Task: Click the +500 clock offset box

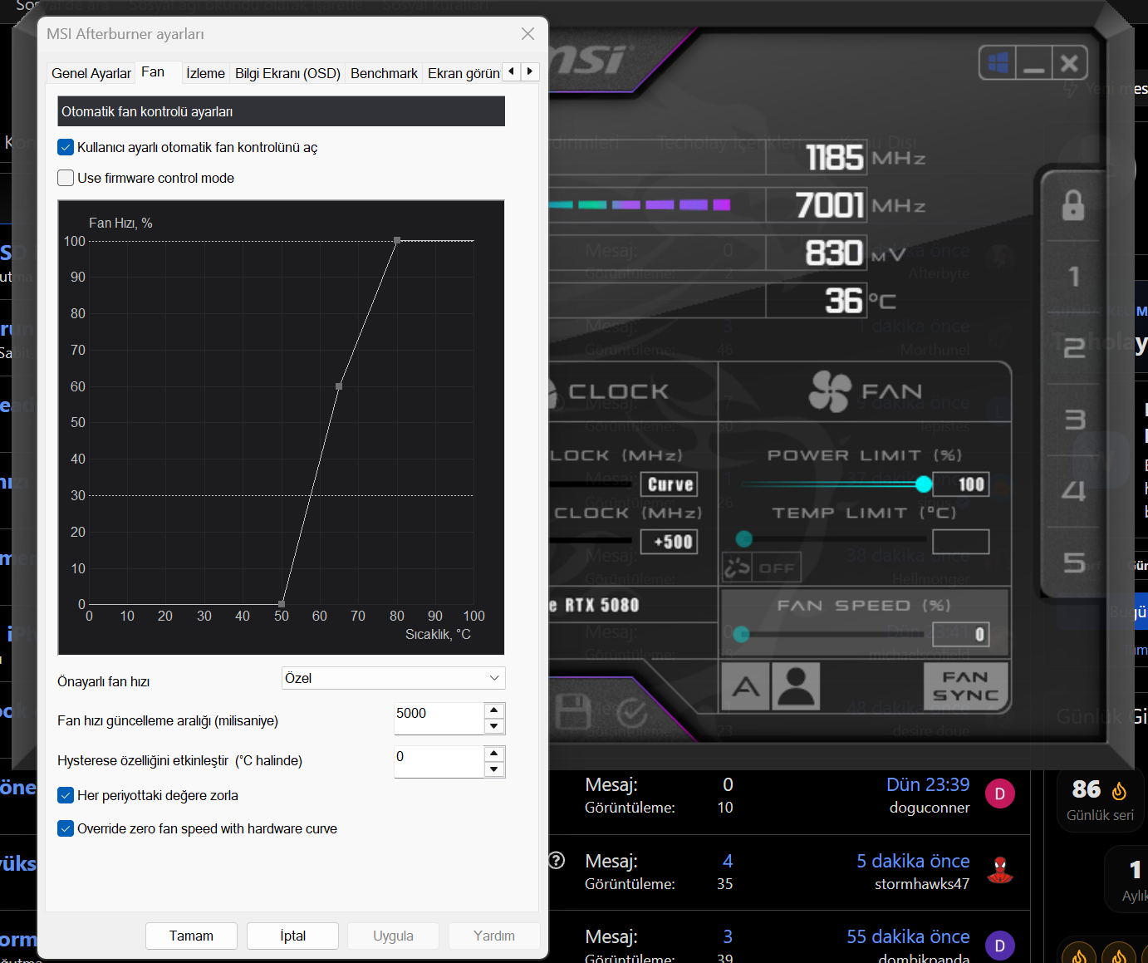Action: 670,542
